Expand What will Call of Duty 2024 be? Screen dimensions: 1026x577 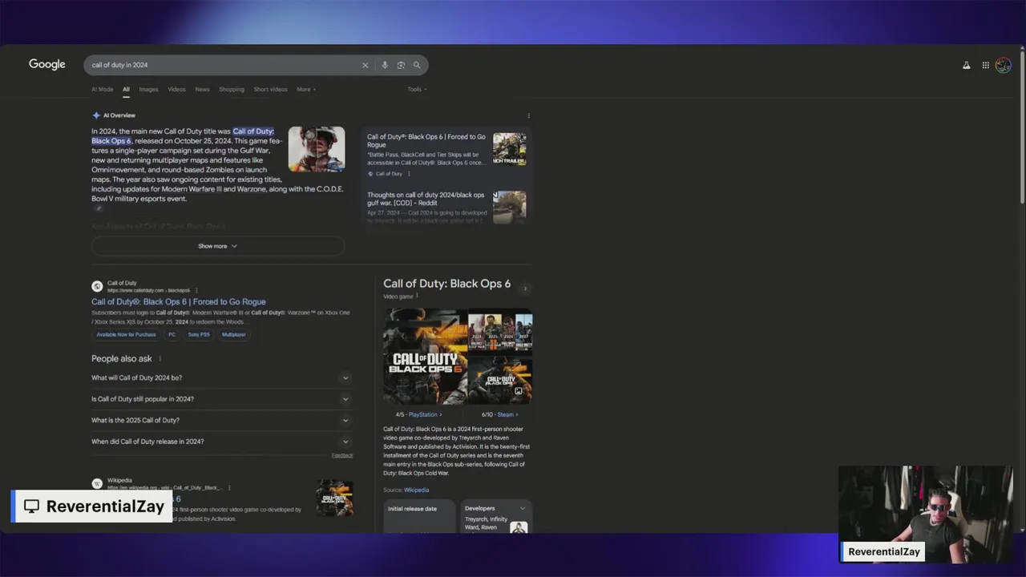222,377
